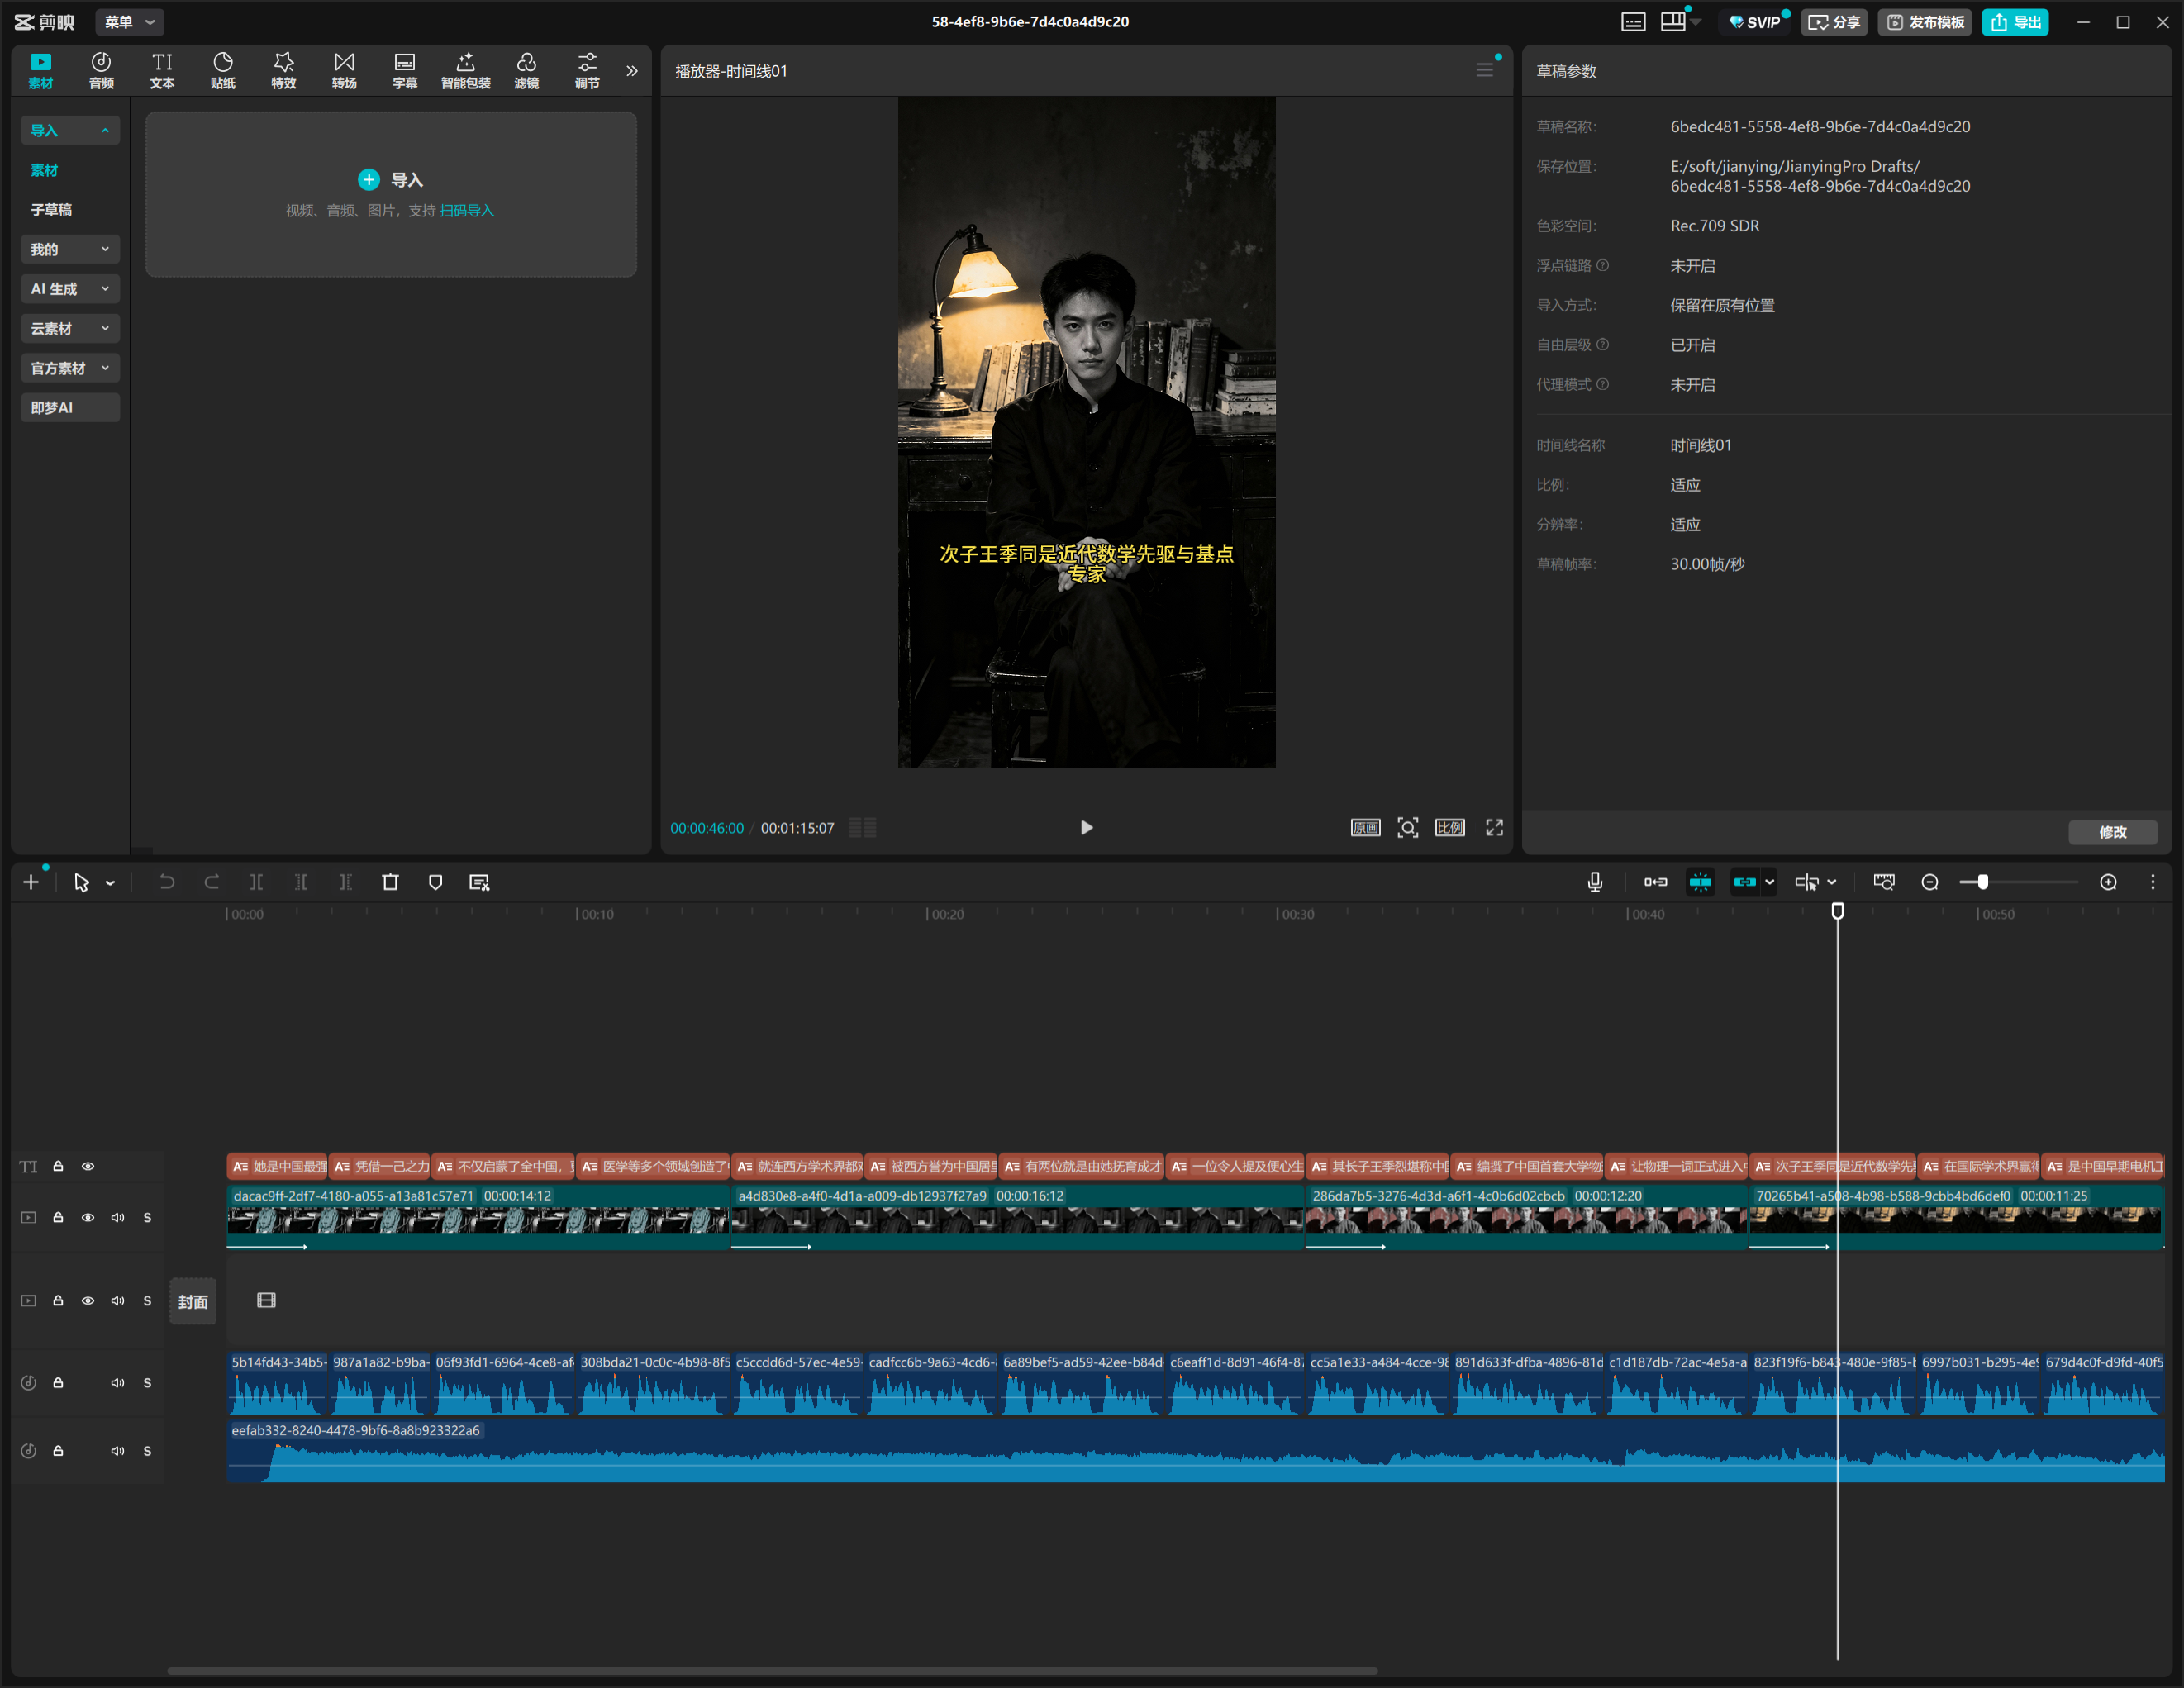The image size is (2184, 1688).
Task: Lock the background music audio track
Action: 58,1450
